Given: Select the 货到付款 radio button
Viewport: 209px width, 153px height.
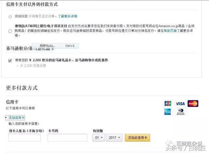Looking at the screenshot, I should pos(10,16).
